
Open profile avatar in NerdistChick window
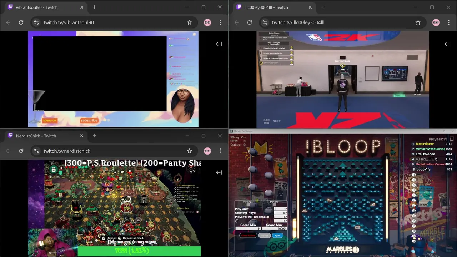207,151
